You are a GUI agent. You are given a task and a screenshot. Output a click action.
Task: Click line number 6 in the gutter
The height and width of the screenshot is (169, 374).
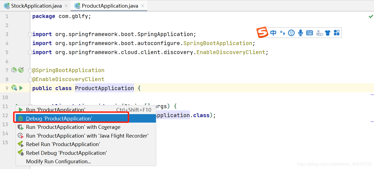[x=7, y=61]
